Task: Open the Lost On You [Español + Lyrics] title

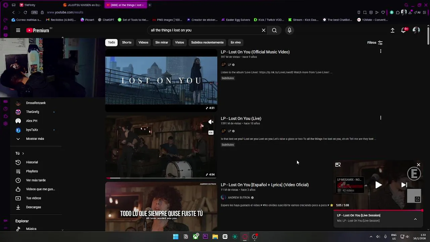Action: point(265,185)
